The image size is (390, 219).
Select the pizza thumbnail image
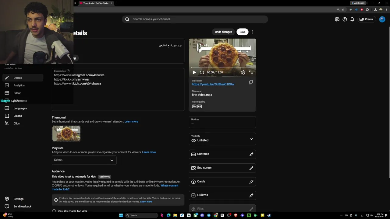[66, 134]
